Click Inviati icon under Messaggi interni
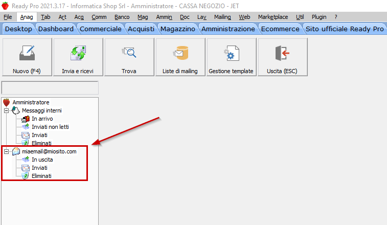The width and height of the screenshot is (387, 225). [x=26, y=135]
